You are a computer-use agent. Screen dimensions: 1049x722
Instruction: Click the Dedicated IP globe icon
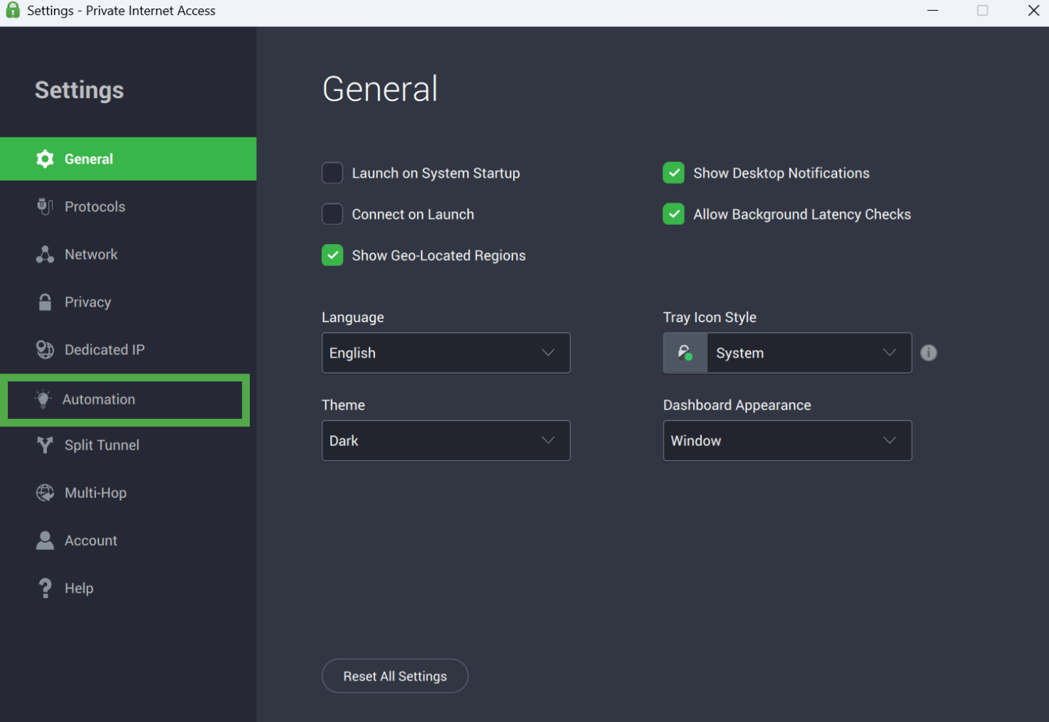[x=45, y=349]
